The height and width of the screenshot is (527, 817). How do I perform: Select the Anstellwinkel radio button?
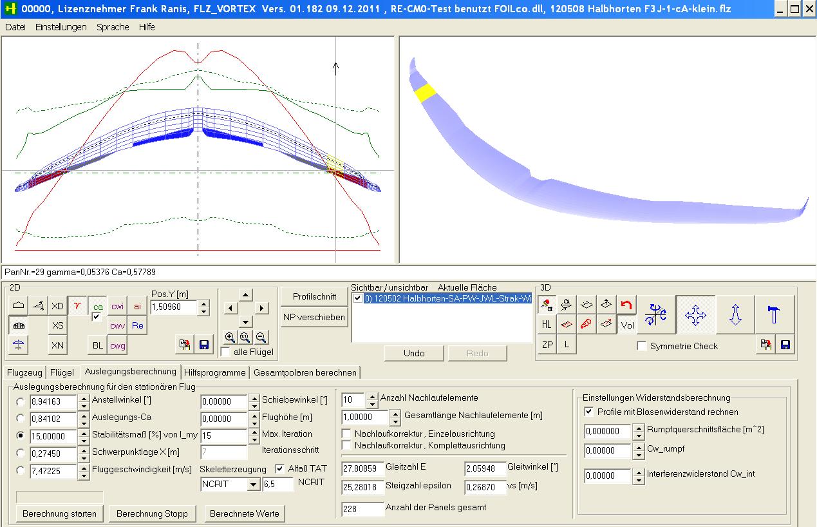tap(22, 401)
